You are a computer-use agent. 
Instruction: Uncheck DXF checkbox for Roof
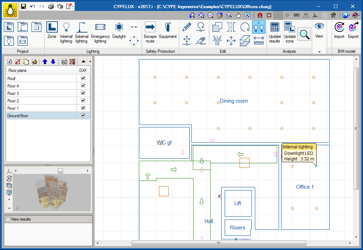tap(83, 78)
